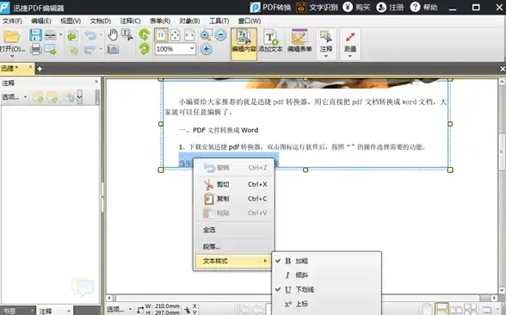The height and width of the screenshot is (315, 506).
Task: Click the 注释 annotation tool icon in toolbar
Action: point(326,38)
